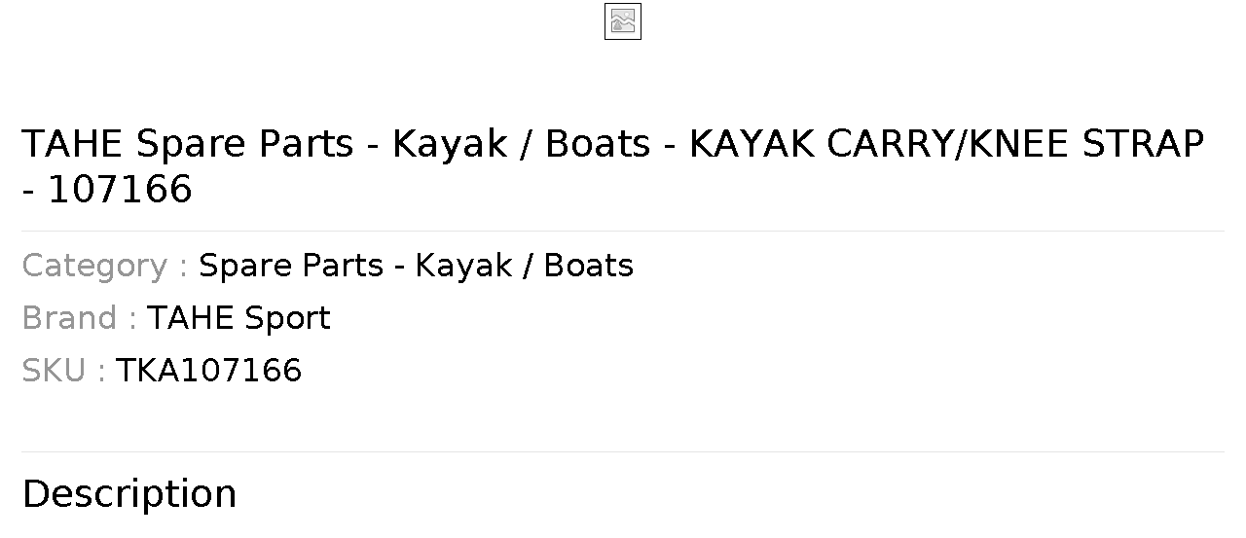The image size is (1246, 538).
Task: Click the broken product image placeholder icon
Action: tap(623, 21)
